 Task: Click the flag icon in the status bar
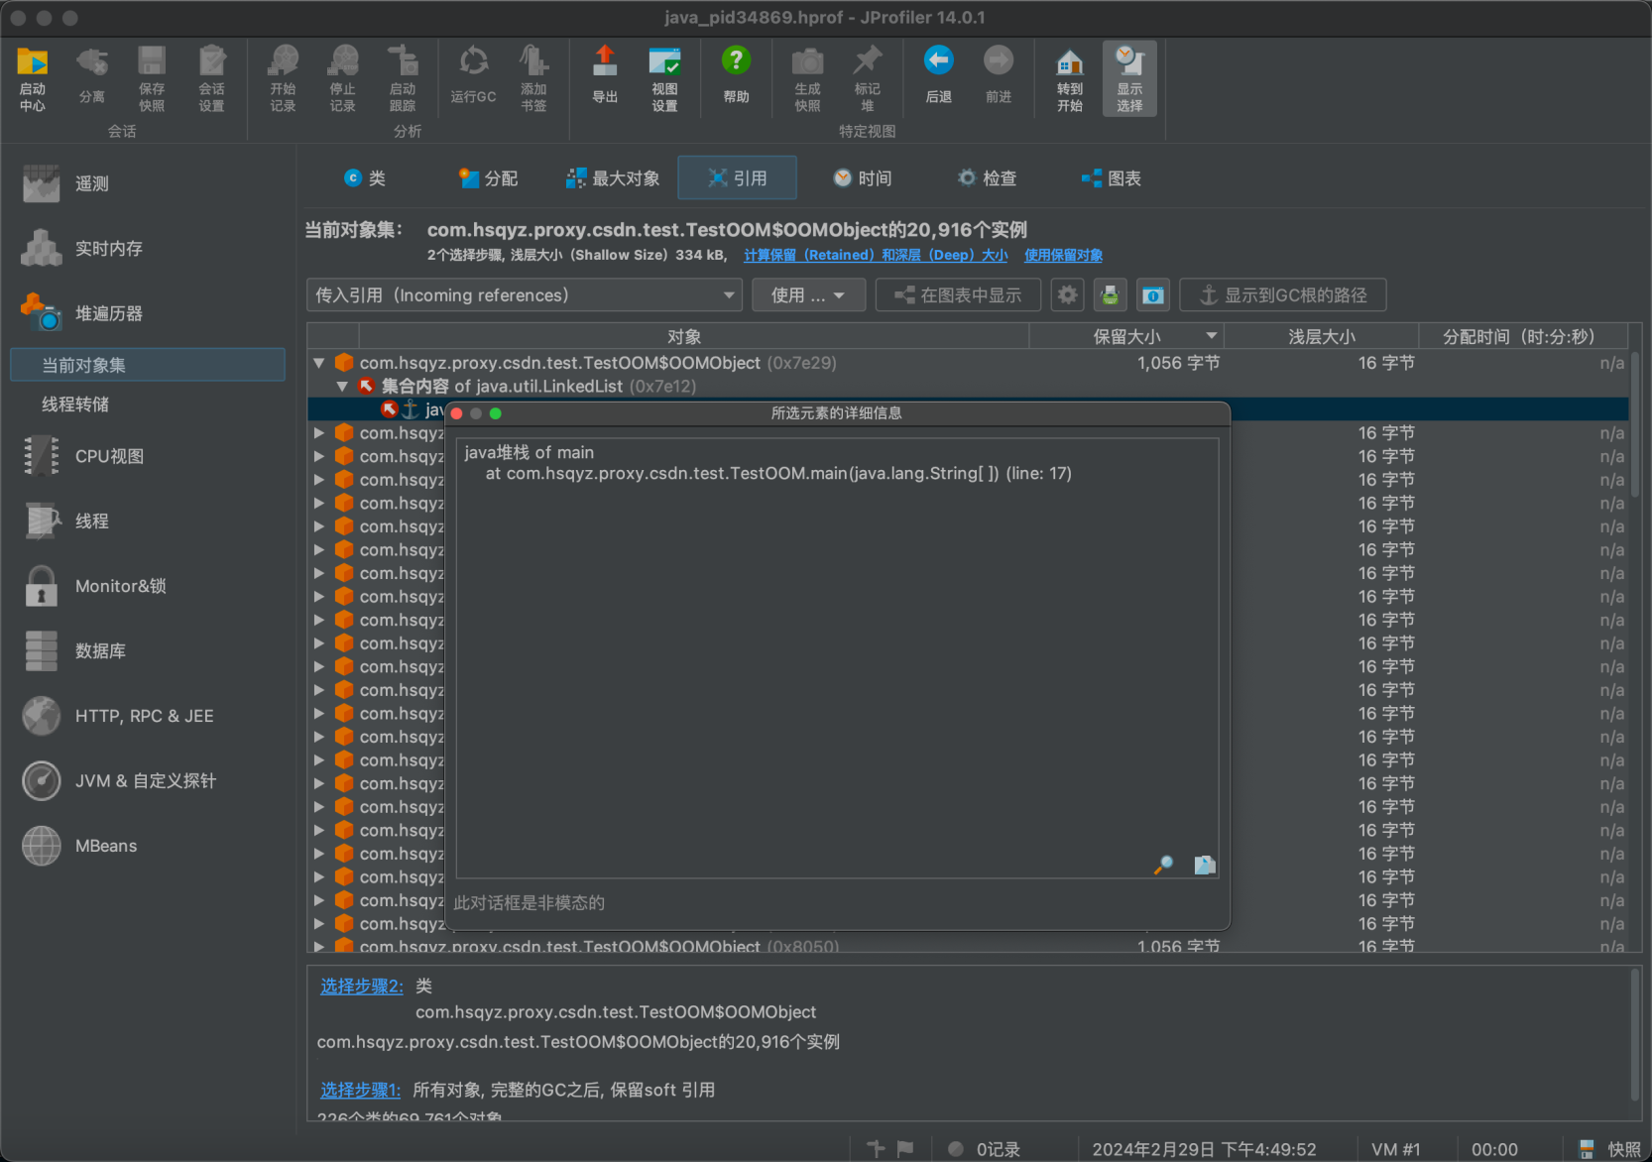(905, 1148)
